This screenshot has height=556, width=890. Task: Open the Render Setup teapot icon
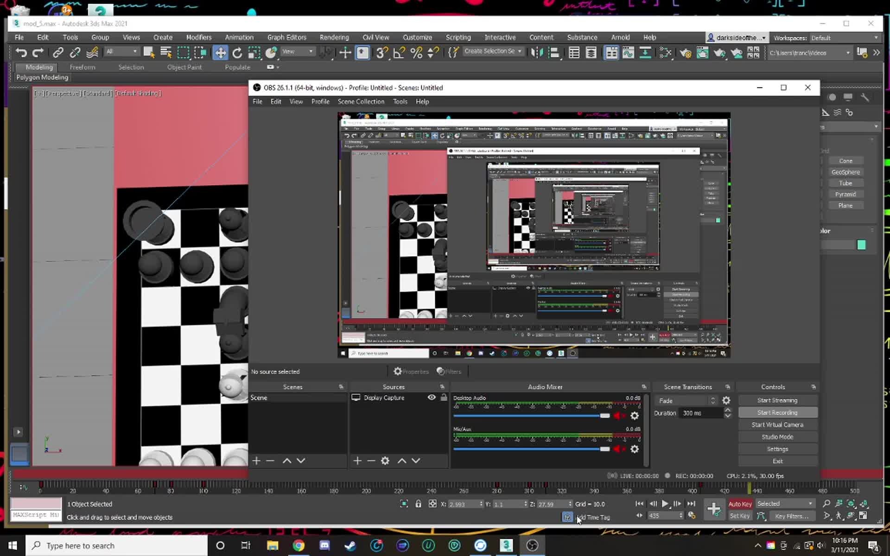click(685, 53)
